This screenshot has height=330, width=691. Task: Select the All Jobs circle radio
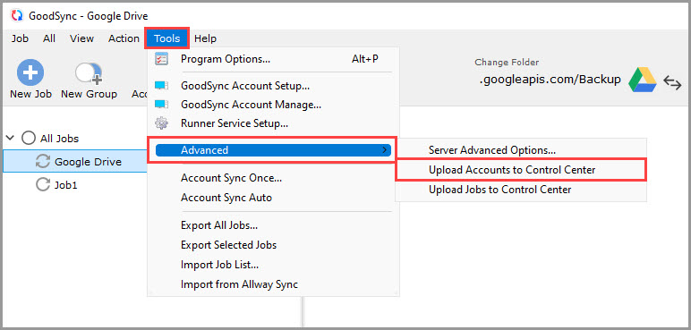(x=29, y=139)
